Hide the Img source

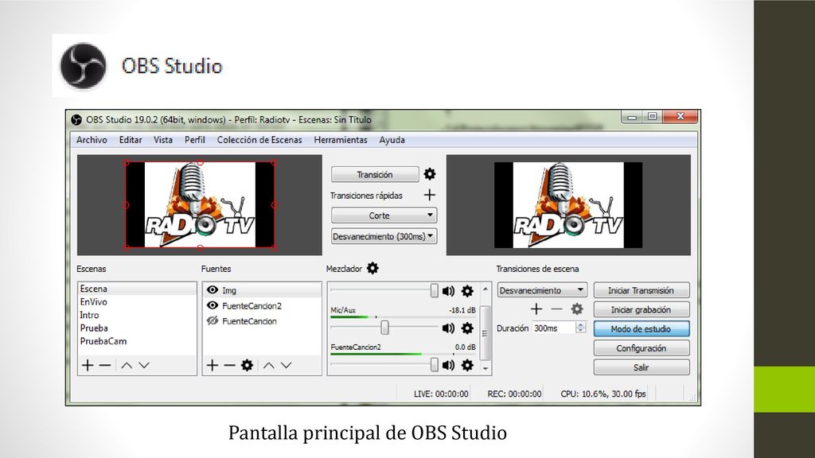[x=212, y=289]
